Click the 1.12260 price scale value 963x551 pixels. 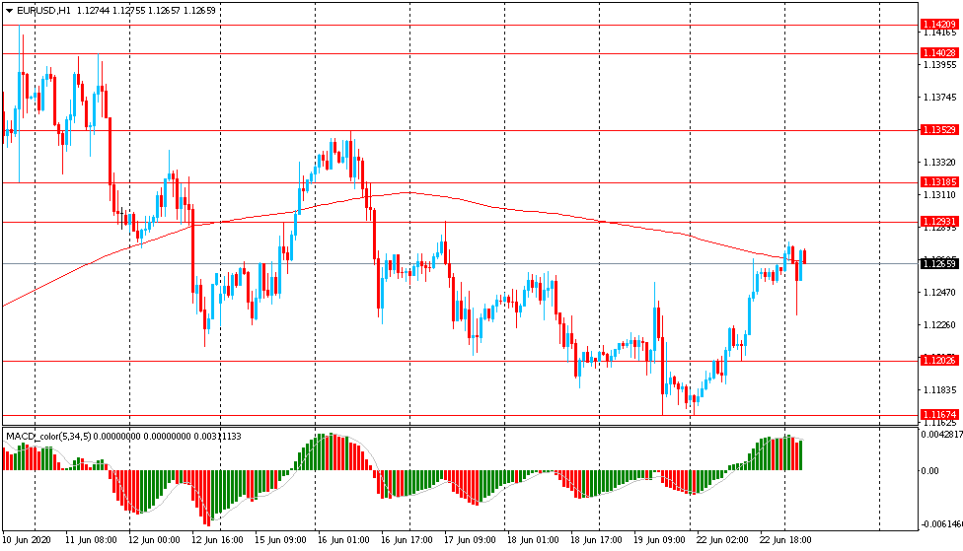(x=940, y=325)
